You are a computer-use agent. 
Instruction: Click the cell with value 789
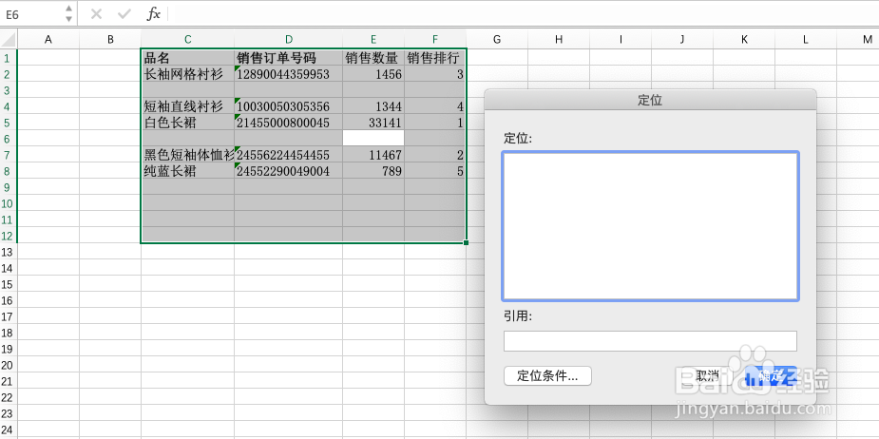tap(373, 171)
